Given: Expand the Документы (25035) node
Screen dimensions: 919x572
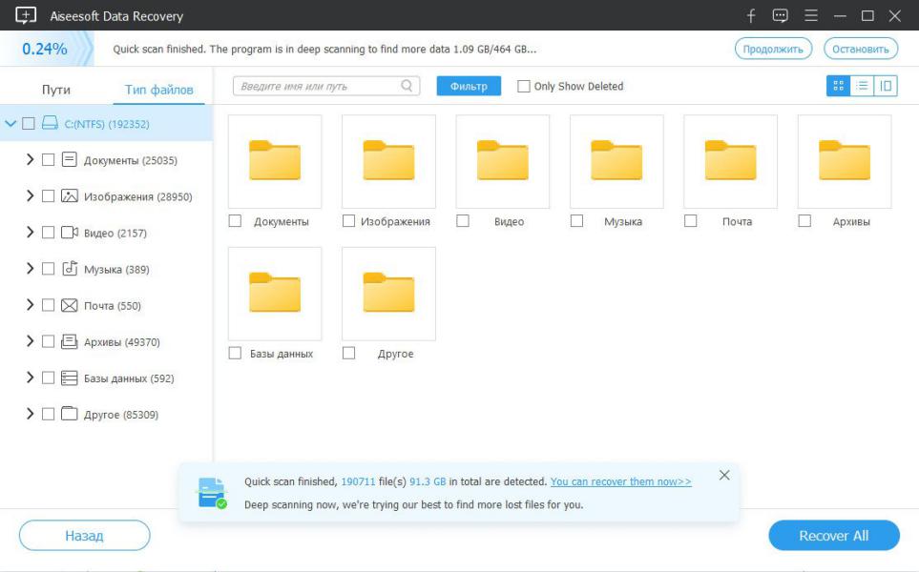Looking at the screenshot, I should tap(30, 159).
